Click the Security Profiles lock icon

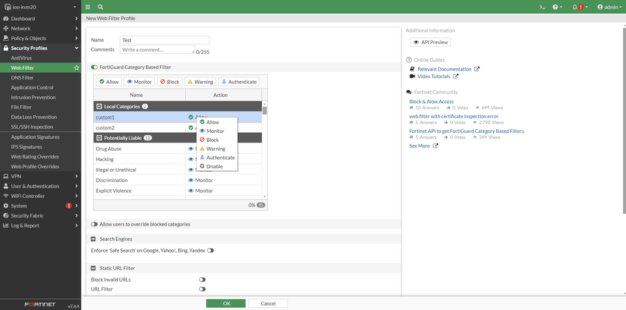click(x=6, y=48)
